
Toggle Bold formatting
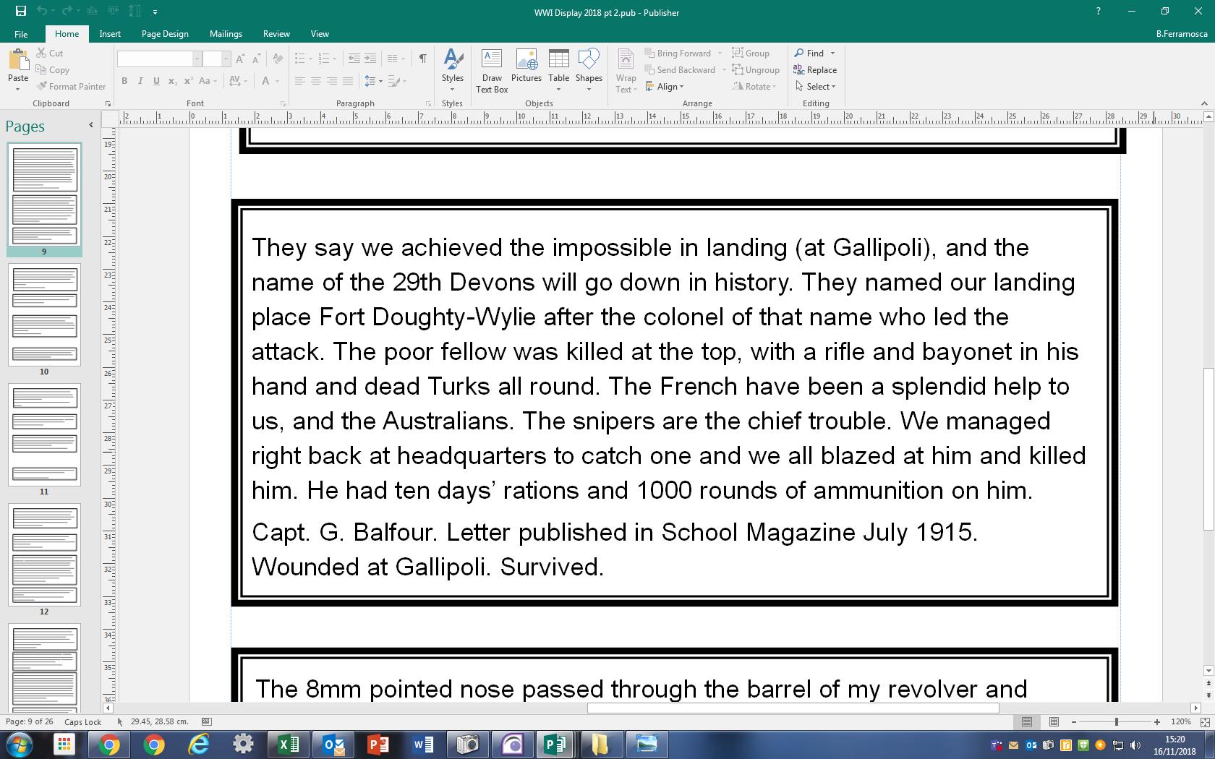pos(124,81)
